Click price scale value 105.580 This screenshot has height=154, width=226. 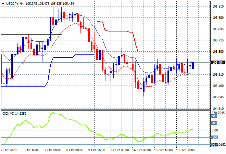click(x=218, y=51)
